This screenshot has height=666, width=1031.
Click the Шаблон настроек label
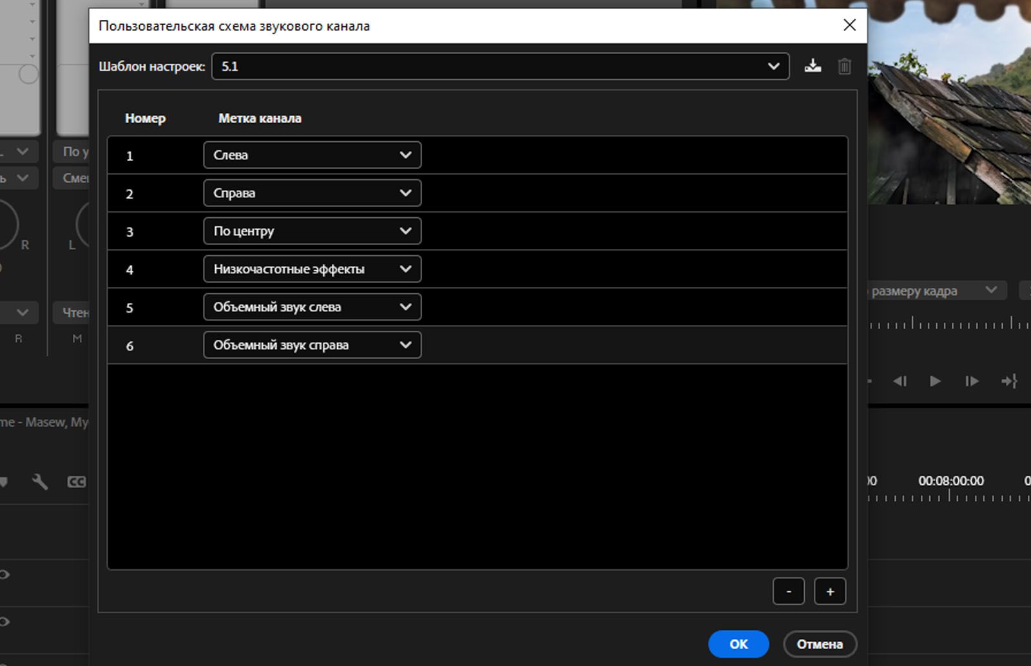(152, 66)
